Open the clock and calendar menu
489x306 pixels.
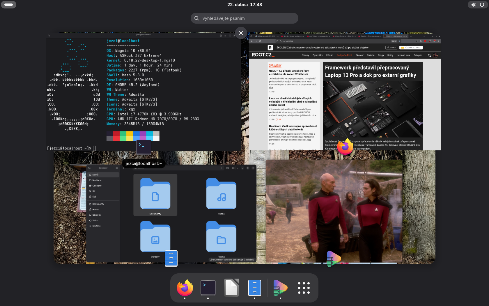245,5
